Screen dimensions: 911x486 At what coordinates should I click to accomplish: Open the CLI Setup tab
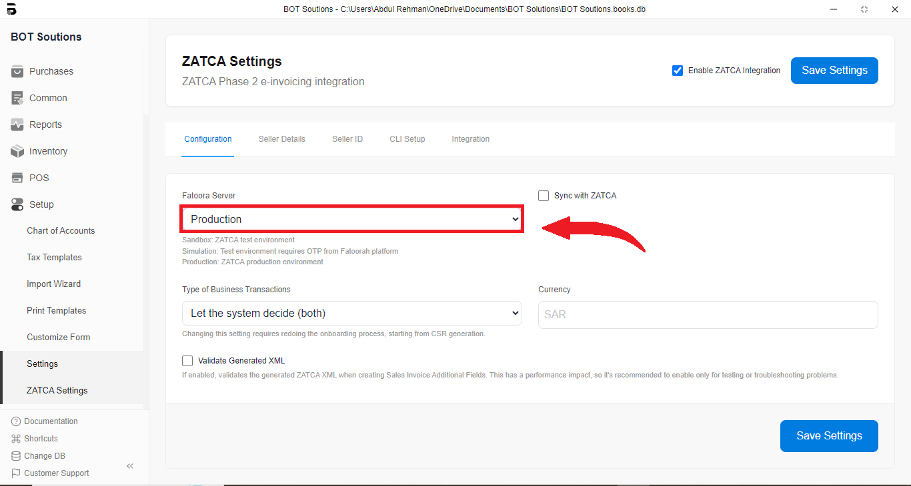pyautogui.click(x=407, y=139)
